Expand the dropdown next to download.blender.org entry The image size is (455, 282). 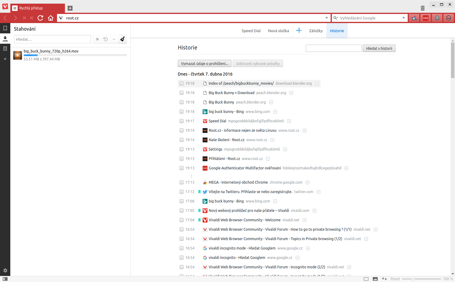(x=317, y=83)
